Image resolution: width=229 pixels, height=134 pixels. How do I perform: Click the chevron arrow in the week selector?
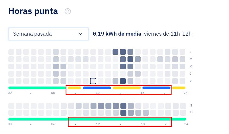(x=80, y=34)
